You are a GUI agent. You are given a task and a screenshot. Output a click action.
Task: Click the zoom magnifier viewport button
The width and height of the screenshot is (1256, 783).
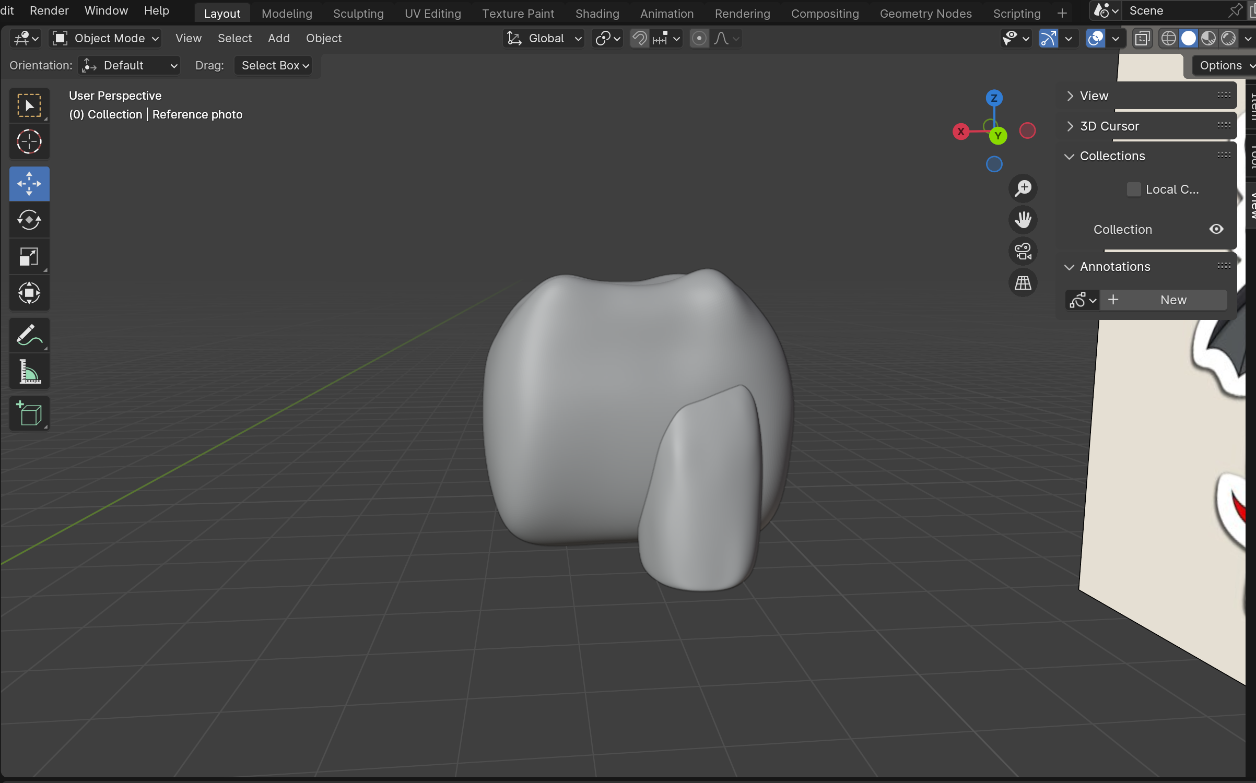coord(1023,188)
